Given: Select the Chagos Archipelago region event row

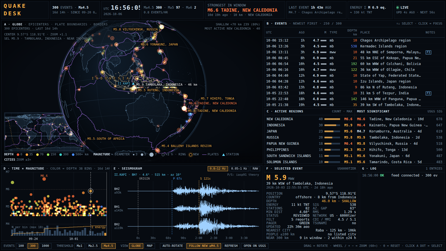Looking at the screenshot, I should point(354,40).
